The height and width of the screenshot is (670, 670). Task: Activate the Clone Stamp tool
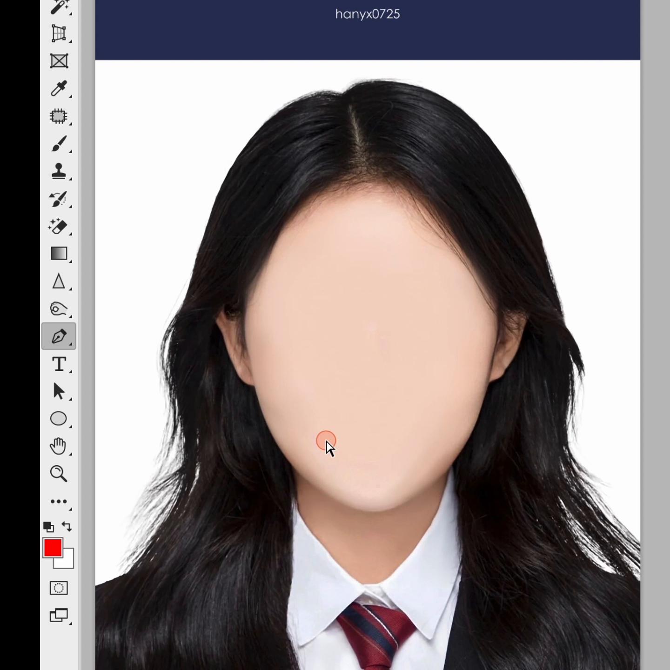coord(59,171)
